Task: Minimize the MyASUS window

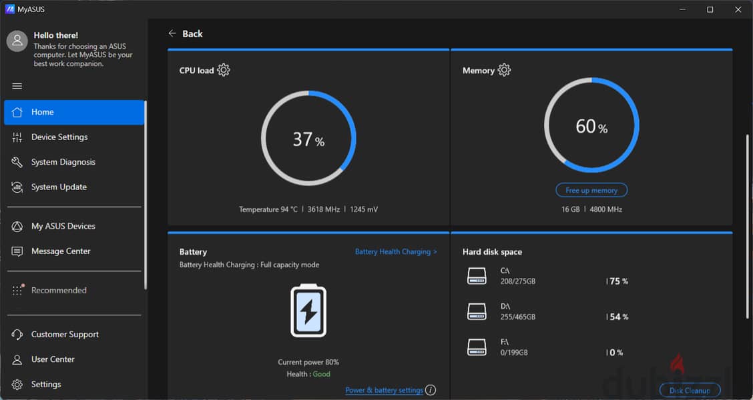Action: (x=682, y=9)
